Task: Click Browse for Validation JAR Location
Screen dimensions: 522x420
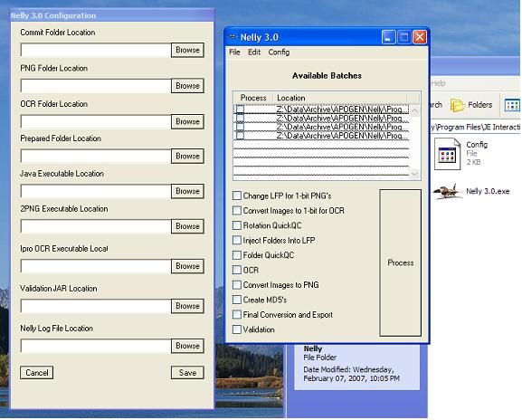Action: (187, 306)
